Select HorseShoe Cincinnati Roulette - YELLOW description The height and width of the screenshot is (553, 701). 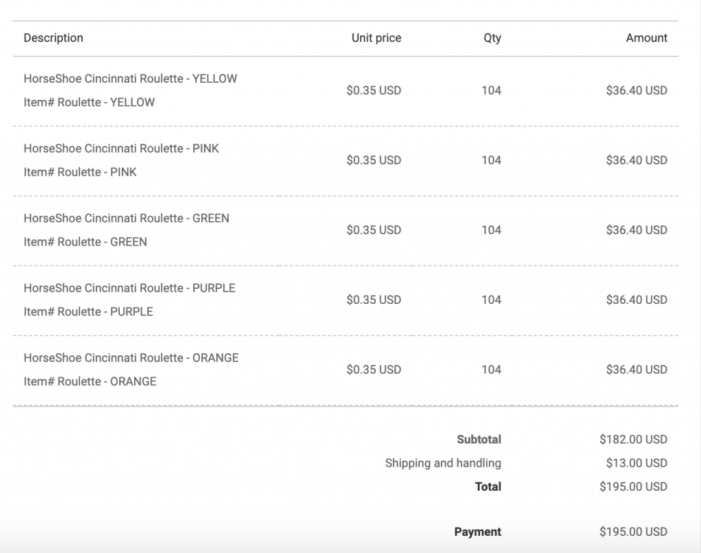(x=130, y=79)
